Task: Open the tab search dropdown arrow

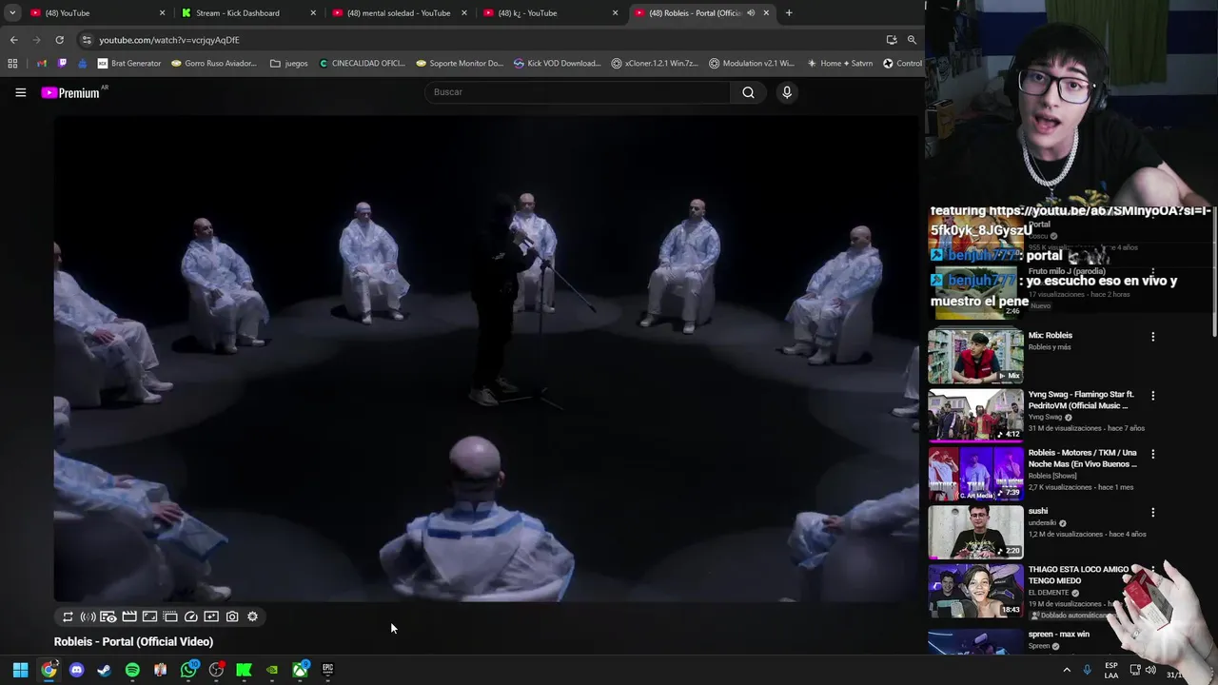Action: pyautogui.click(x=12, y=13)
